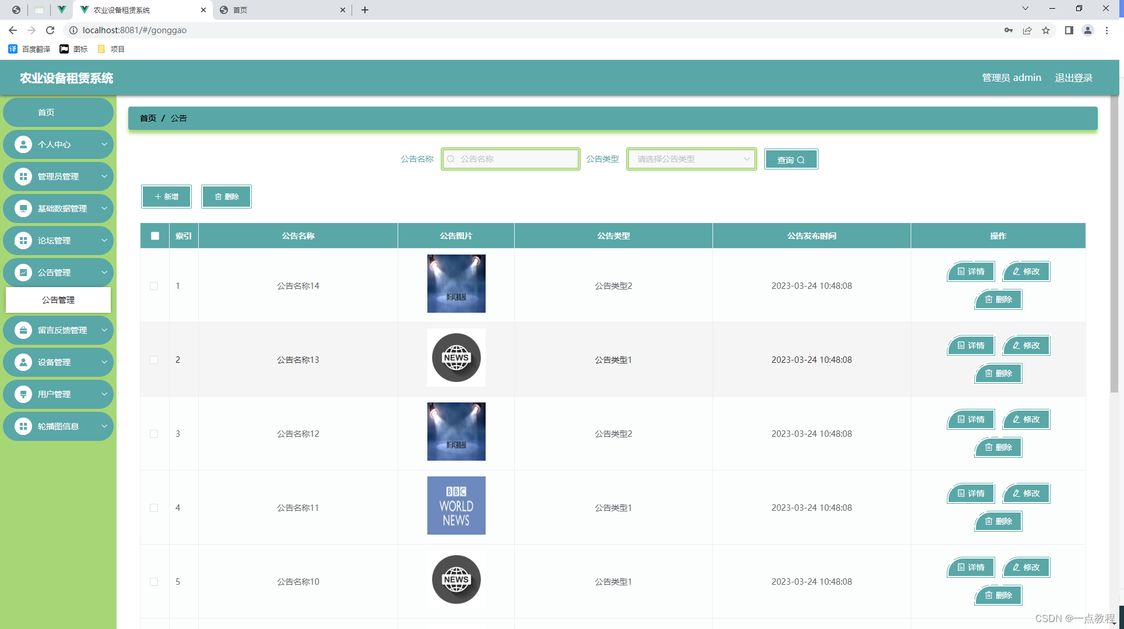Click the 公告名称 search input field

coord(510,158)
